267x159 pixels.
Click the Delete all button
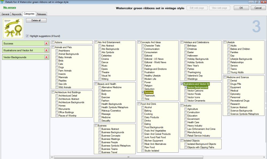(36, 20)
